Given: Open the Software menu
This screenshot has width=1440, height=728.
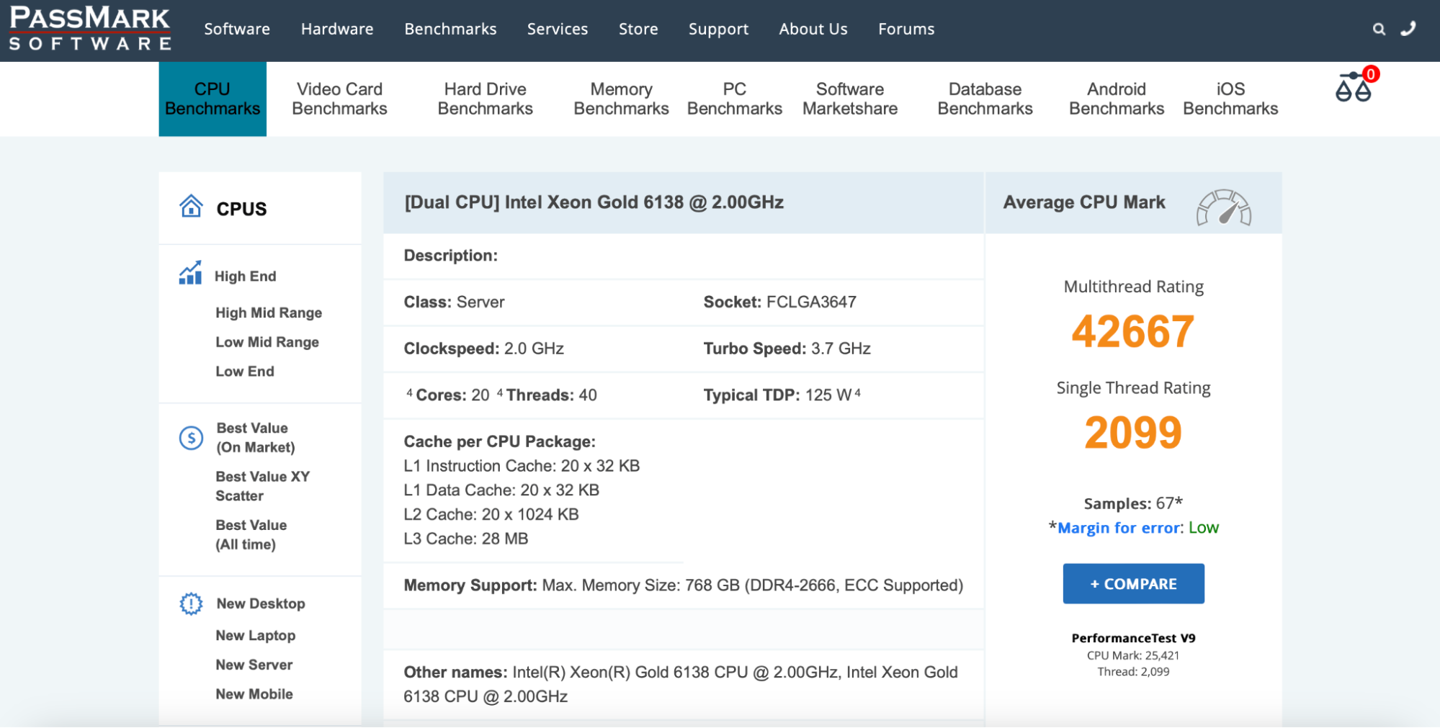Looking at the screenshot, I should point(237,29).
